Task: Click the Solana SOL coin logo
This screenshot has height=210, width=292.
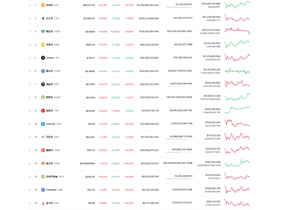Action: coord(43,58)
